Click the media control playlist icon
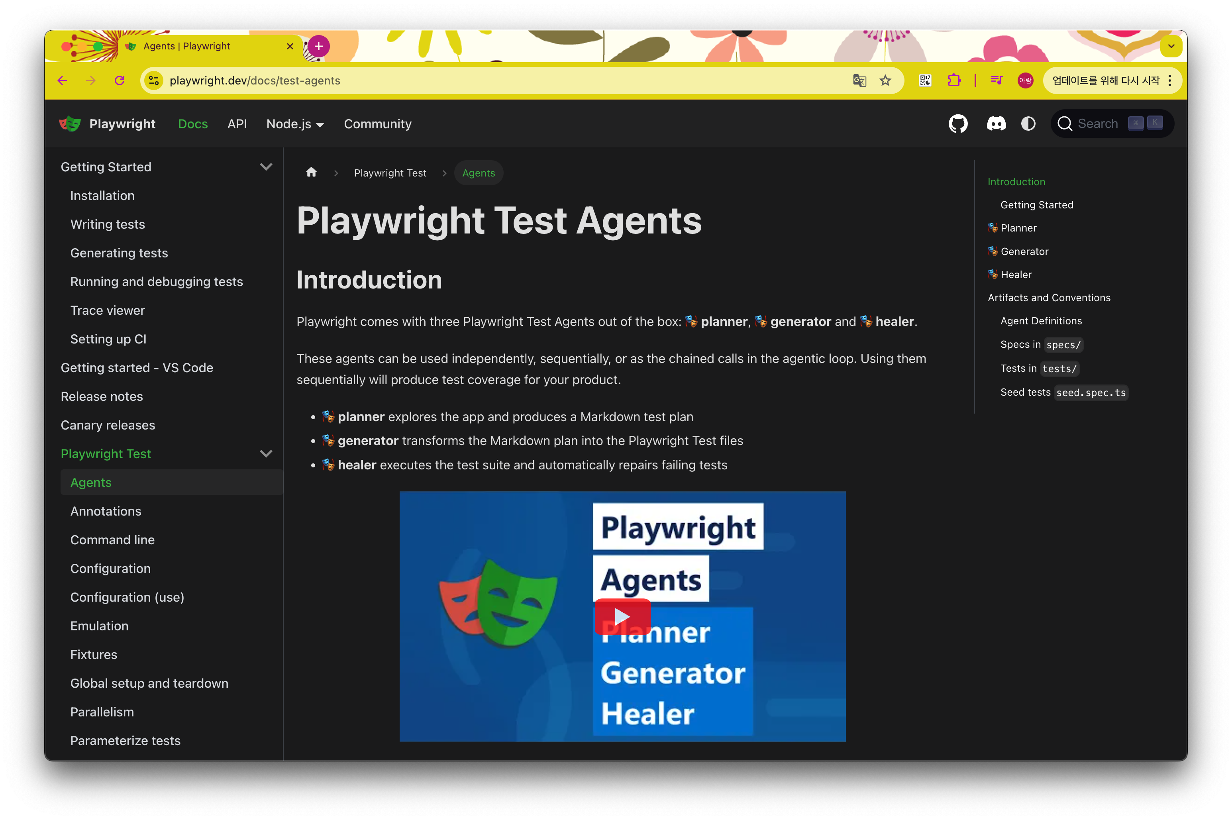The height and width of the screenshot is (820, 1232). coord(997,80)
